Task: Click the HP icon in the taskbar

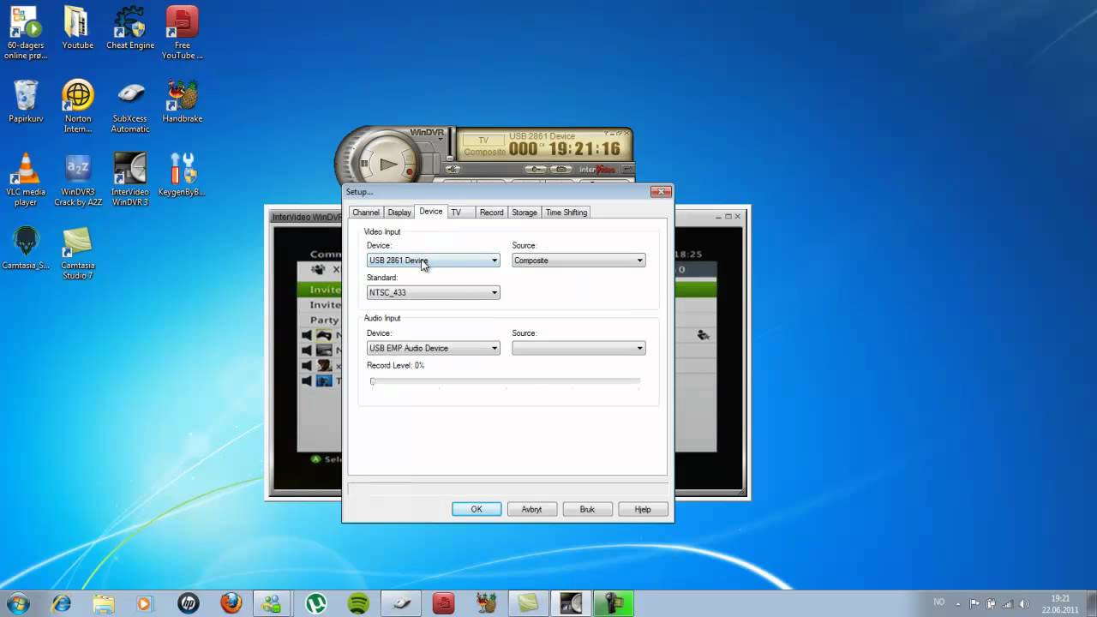Action: pos(189,604)
